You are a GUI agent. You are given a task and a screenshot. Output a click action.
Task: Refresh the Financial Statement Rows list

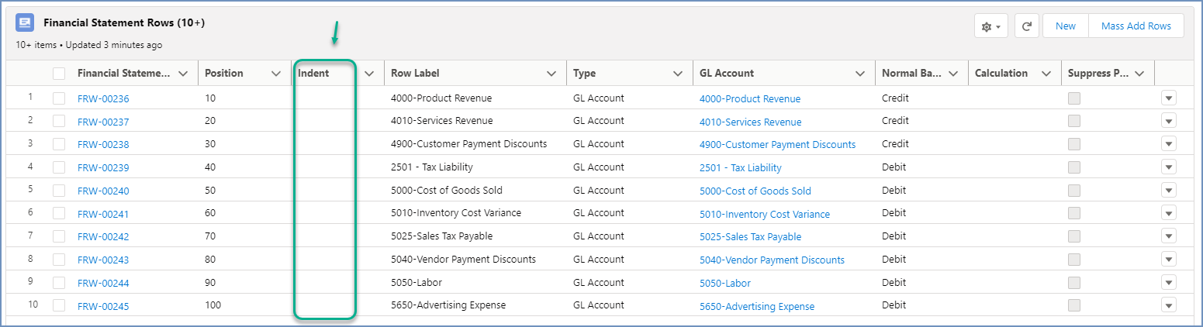click(1026, 26)
